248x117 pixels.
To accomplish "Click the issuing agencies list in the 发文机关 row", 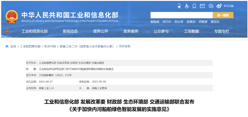I will pyautogui.click(x=71, y=63).
